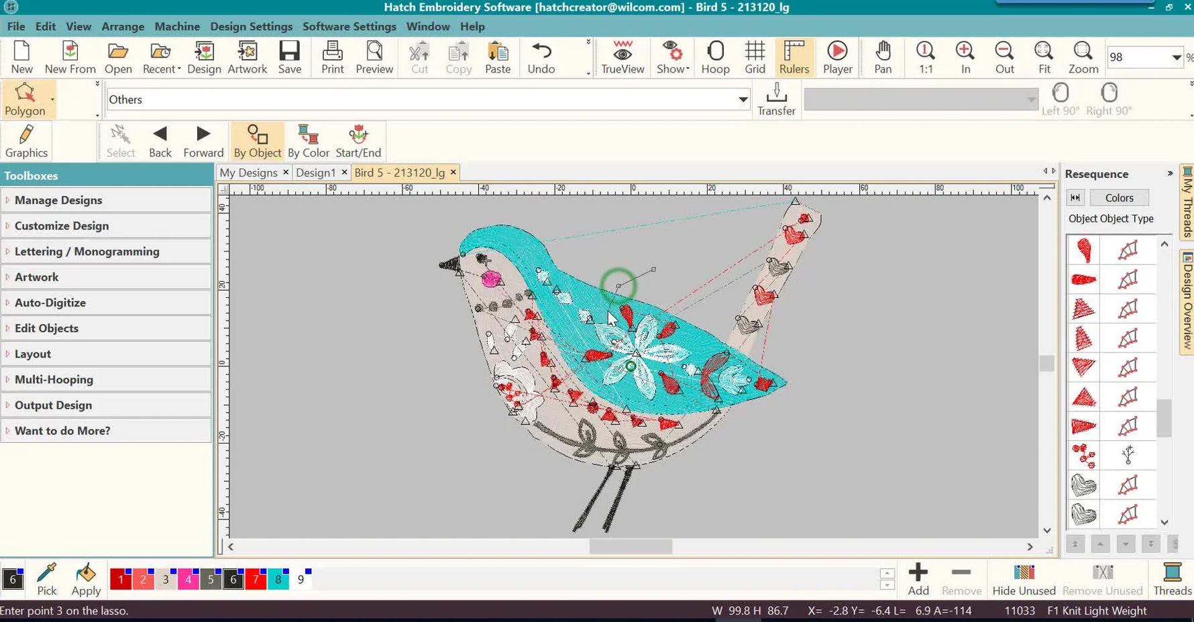Select pink color swatch 4

click(x=188, y=579)
